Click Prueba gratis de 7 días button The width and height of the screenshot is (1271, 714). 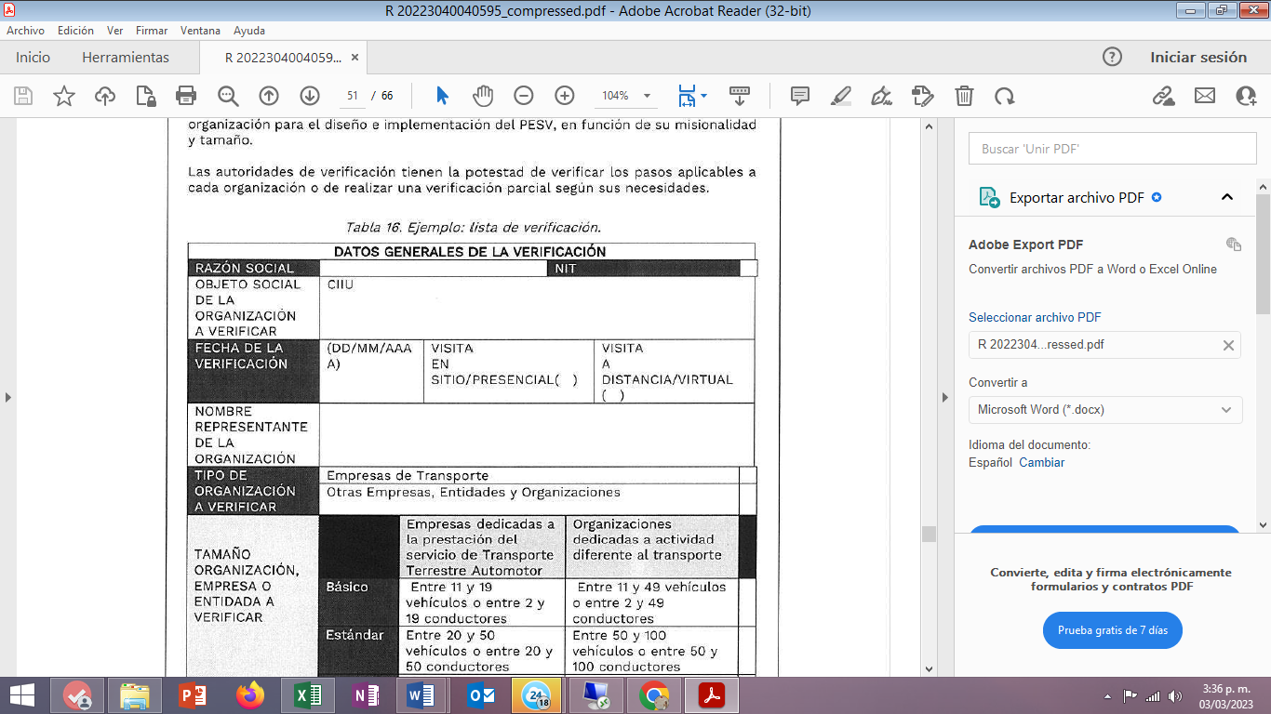coord(1112,630)
